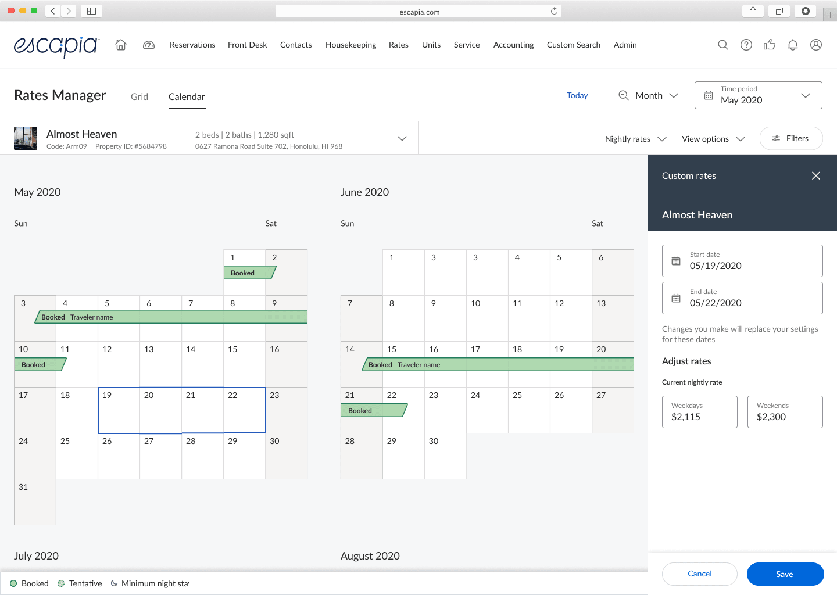Click the Filters sliders icon

[776, 138]
